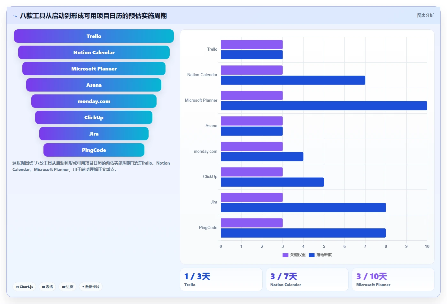Viewport: 447px width, 304px height.
Task: Click ClickUp blue 落地难度 bar
Action: (272, 182)
